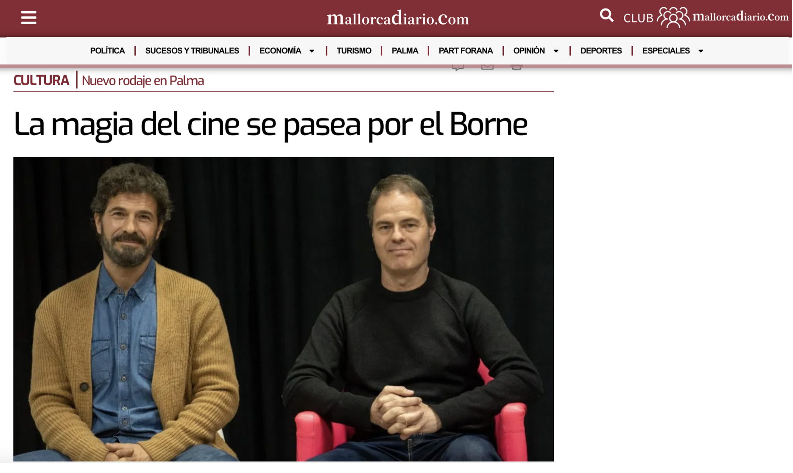Open the hamburger menu icon
Screen dimensions: 793x473
[x=28, y=17]
